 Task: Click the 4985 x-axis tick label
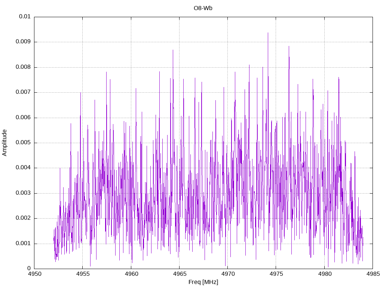[373, 274]
